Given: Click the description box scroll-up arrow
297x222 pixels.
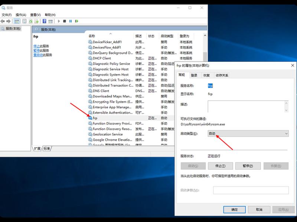Looking at the screenshot, I should 286,103.
